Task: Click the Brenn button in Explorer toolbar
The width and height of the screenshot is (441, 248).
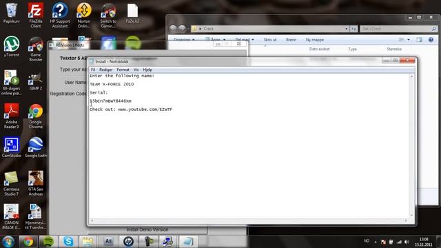Action: click(x=291, y=40)
